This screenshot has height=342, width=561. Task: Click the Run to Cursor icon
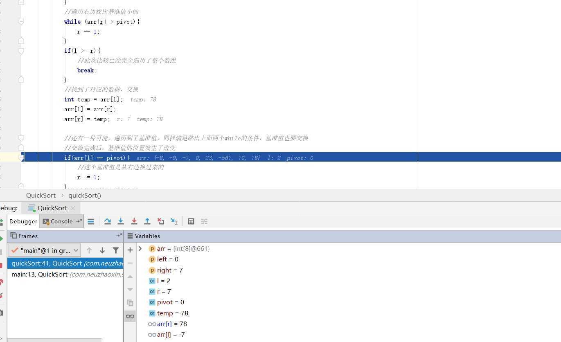click(x=174, y=221)
